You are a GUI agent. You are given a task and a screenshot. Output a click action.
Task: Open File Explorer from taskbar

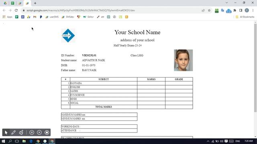click(24, 141)
